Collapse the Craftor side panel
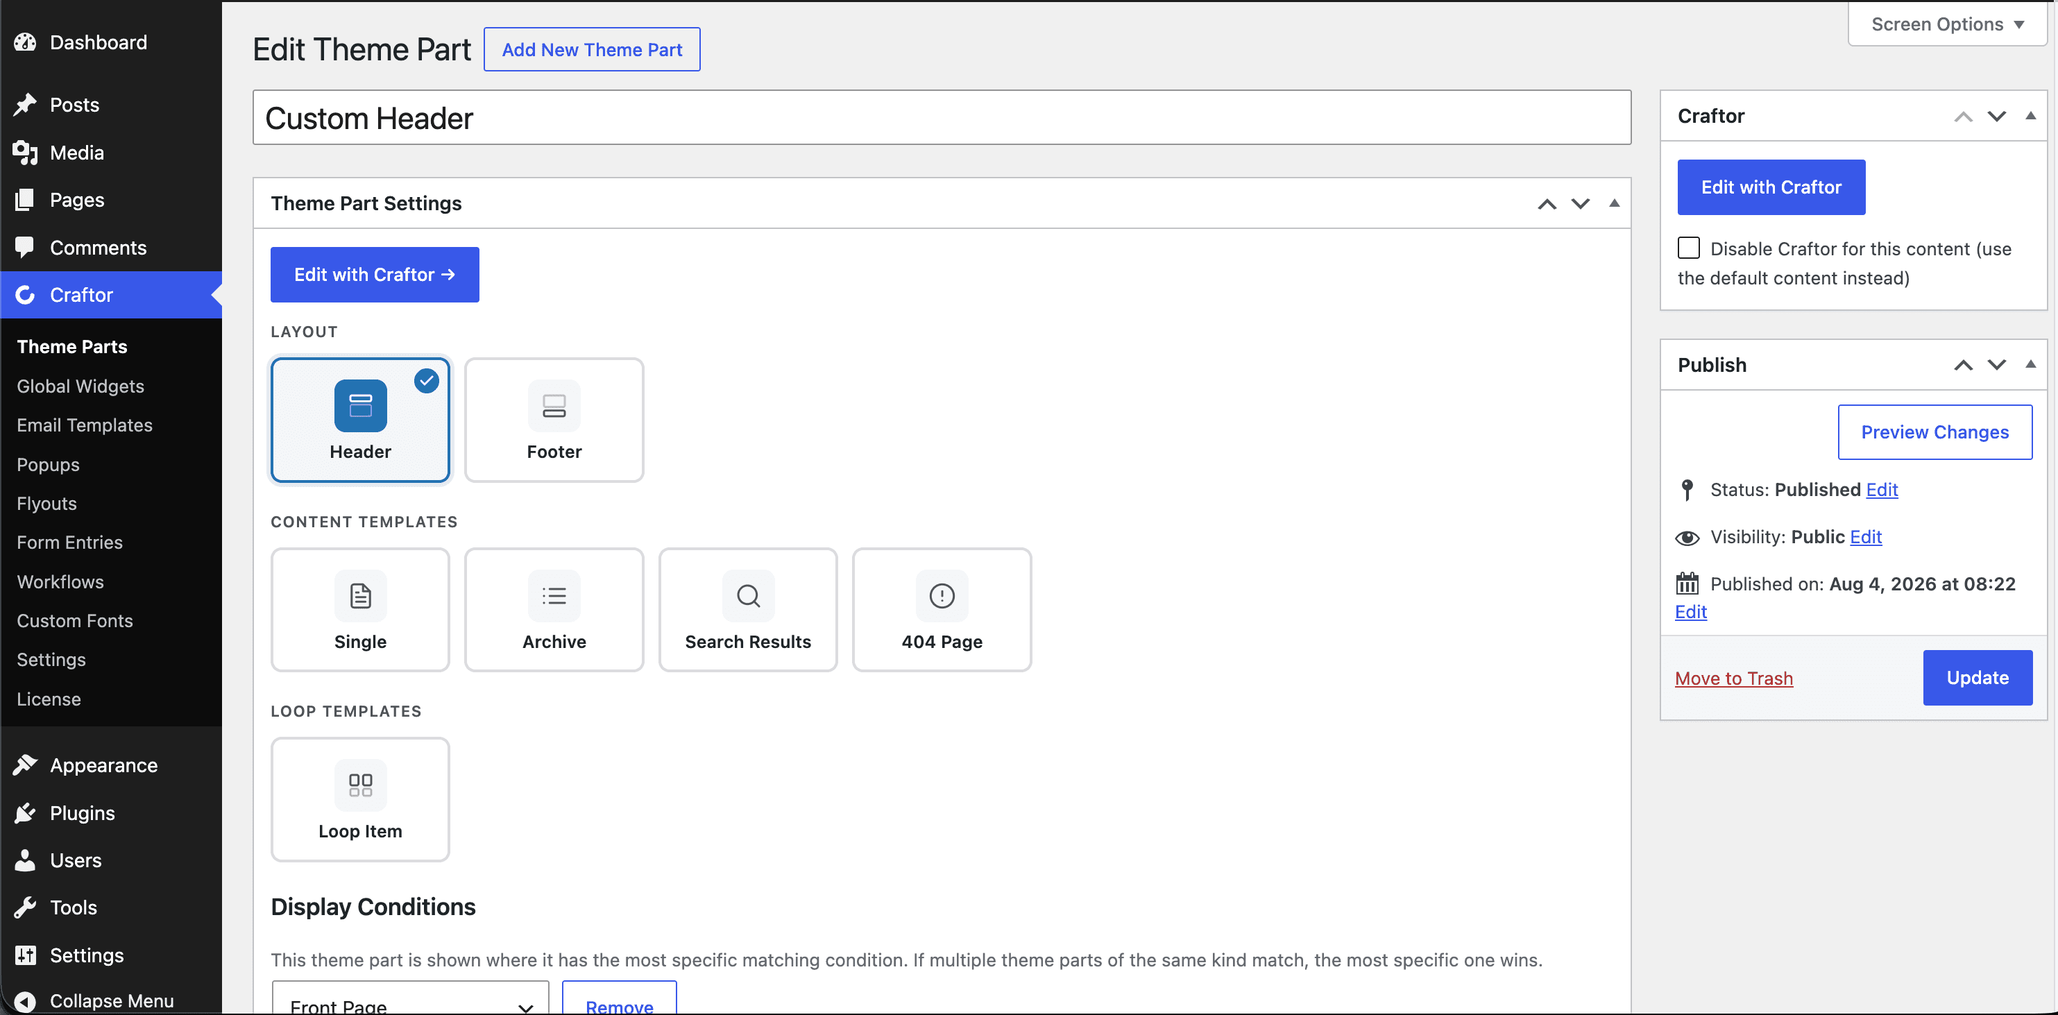Image resolution: width=2058 pixels, height=1015 pixels. (x=2030, y=117)
